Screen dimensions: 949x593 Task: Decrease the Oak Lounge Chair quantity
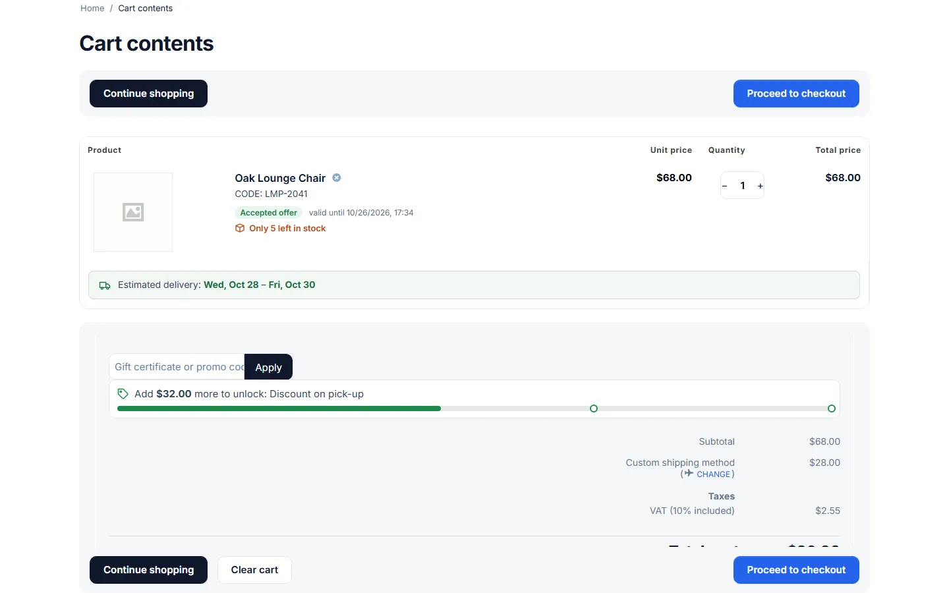pos(724,186)
